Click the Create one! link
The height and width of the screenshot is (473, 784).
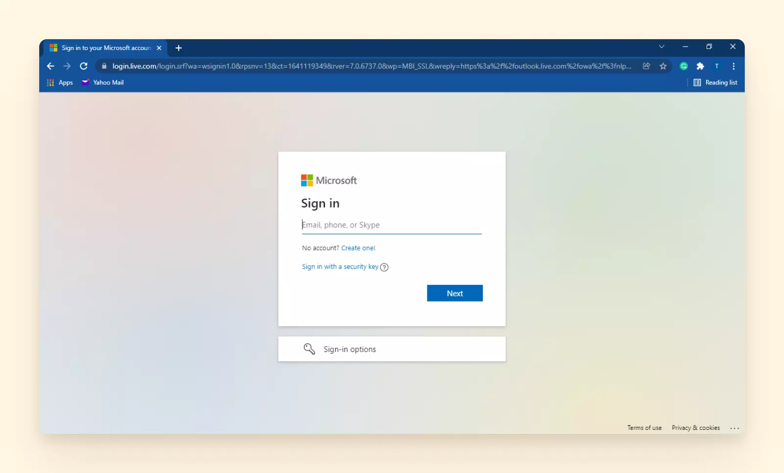coord(358,248)
